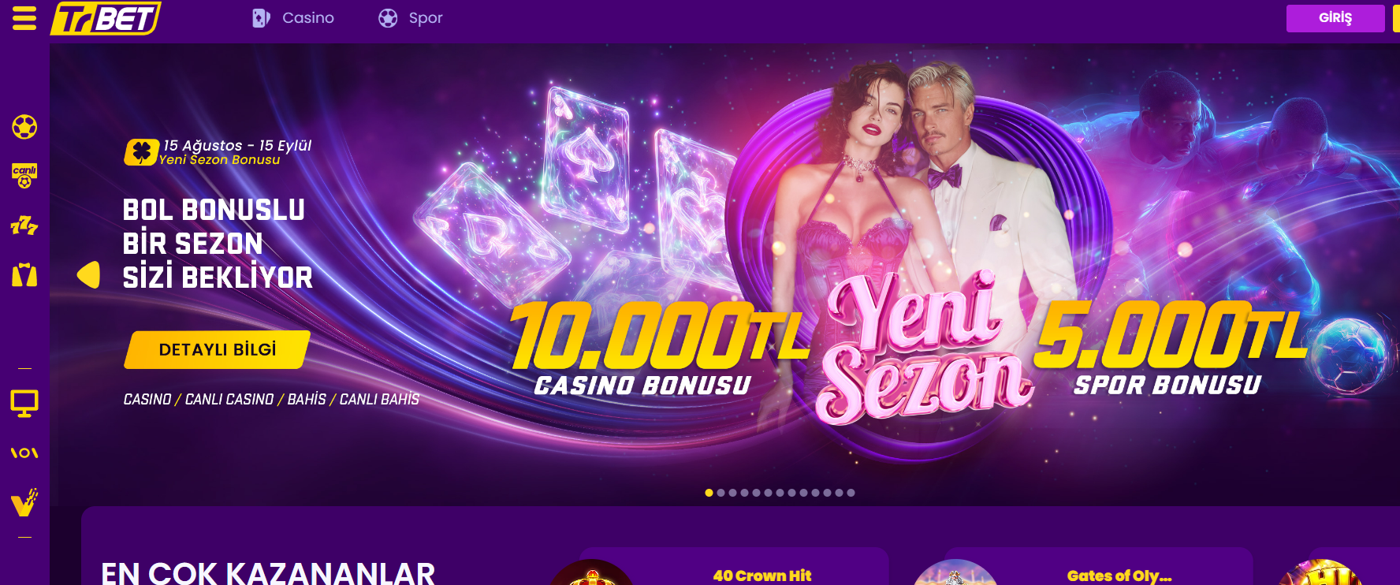Viewport: 1400px width, 585px height.
Task: Select the last carousel indicator dot
Action: point(851,493)
